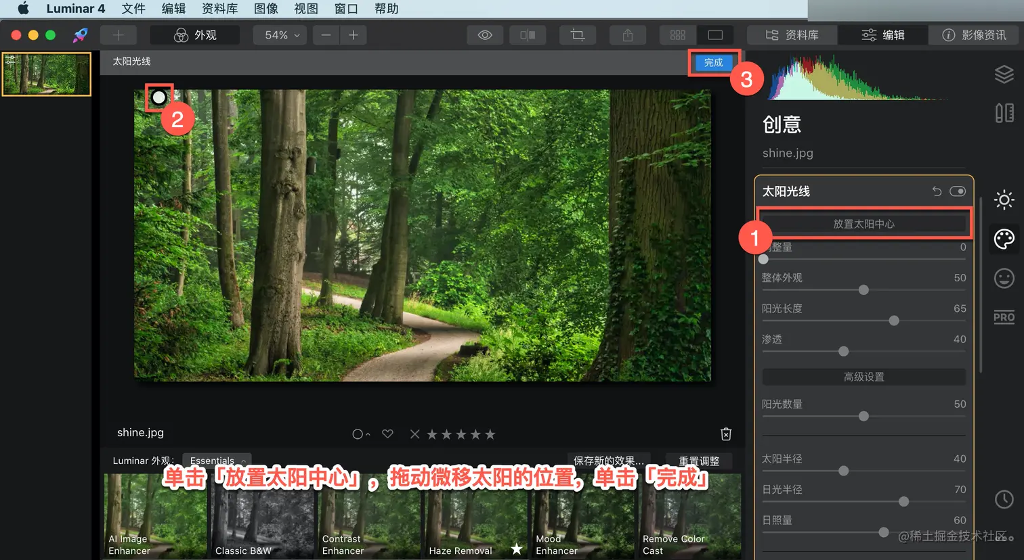Image resolution: width=1024 pixels, height=560 pixels.
Task: Open the clock history icon
Action: [1004, 499]
